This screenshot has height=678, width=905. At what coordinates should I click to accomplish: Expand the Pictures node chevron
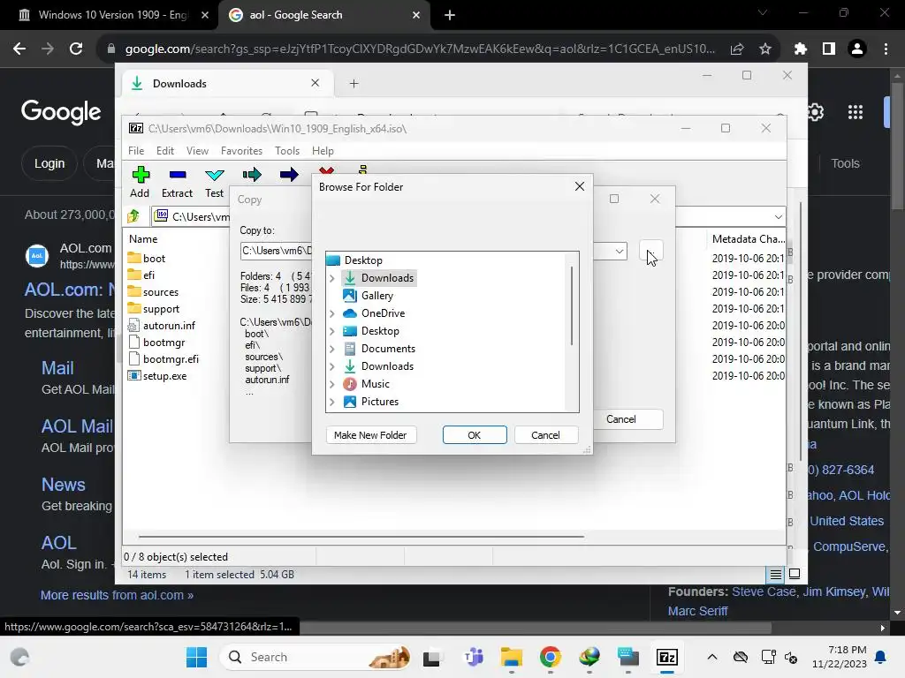coord(332,402)
